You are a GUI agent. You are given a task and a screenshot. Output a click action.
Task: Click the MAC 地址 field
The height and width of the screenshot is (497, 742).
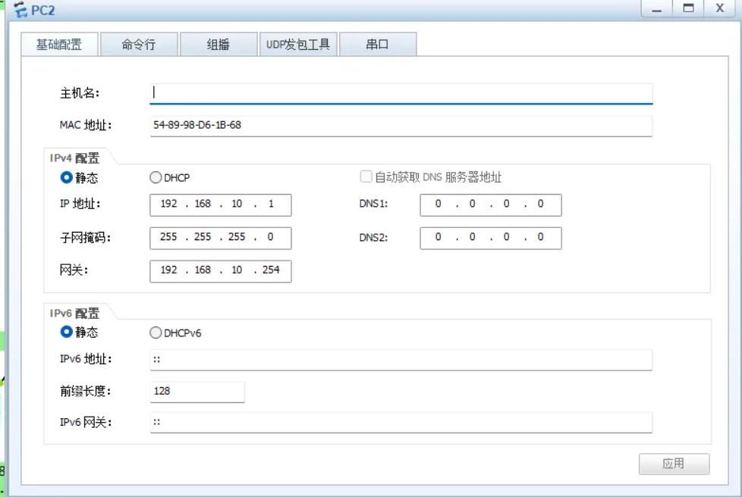click(x=401, y=126)
